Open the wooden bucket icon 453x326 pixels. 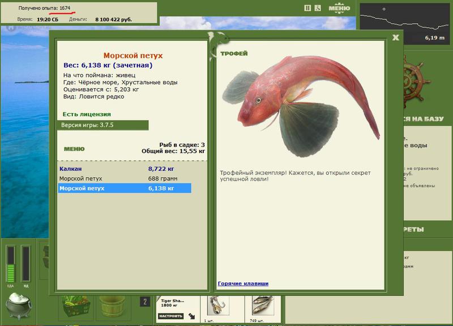pos(112,307)
